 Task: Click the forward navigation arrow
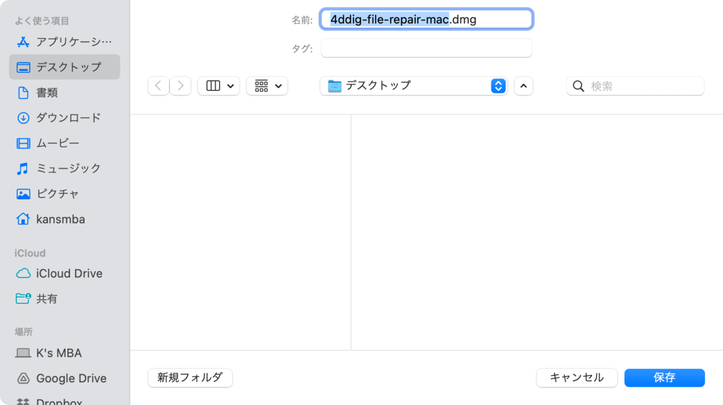pyautogui.click(x=180, y=85)
